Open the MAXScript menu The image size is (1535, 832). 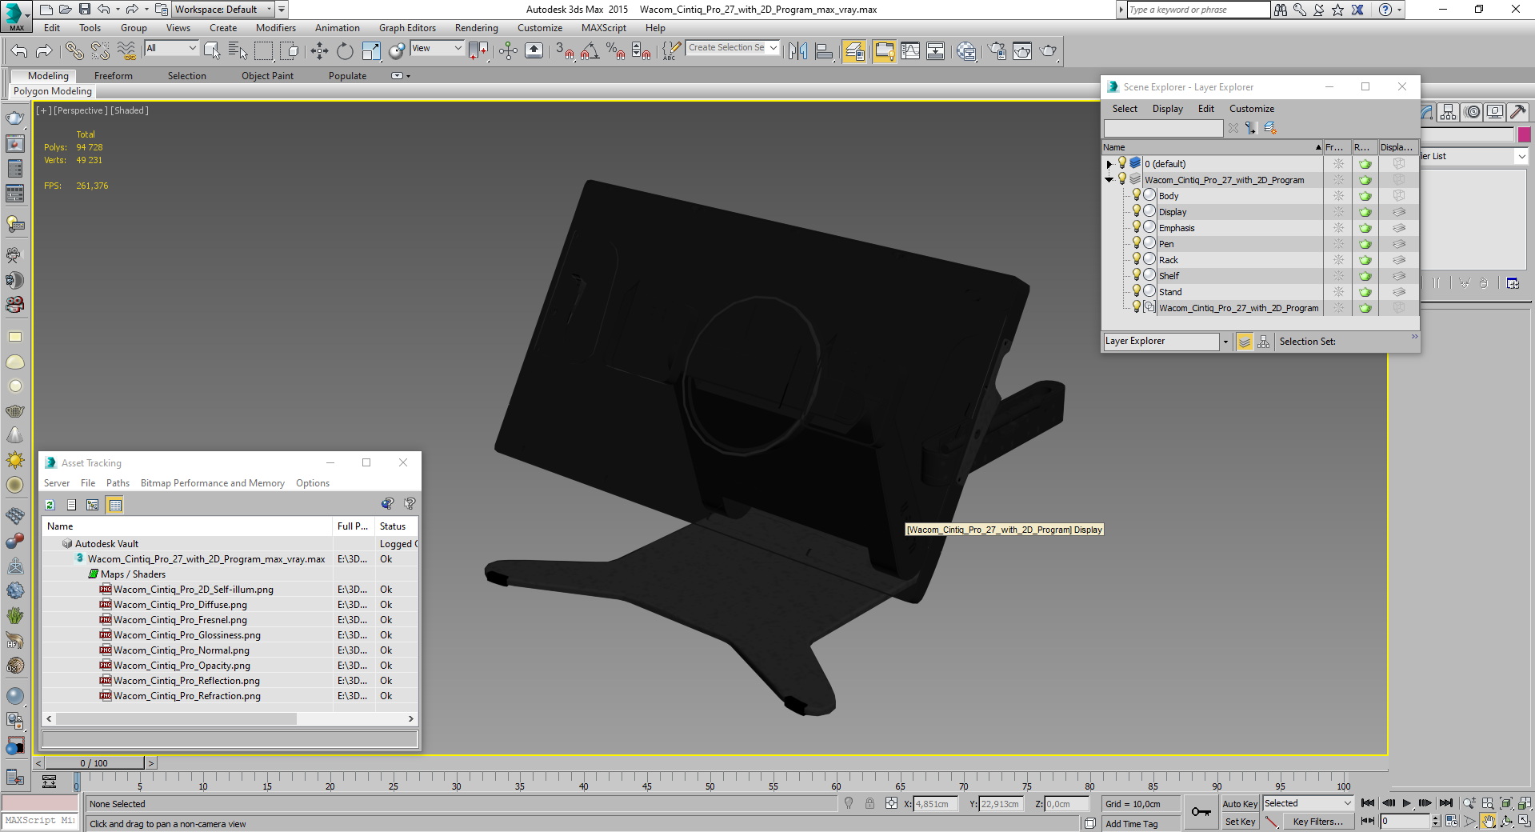click(604, 28)
